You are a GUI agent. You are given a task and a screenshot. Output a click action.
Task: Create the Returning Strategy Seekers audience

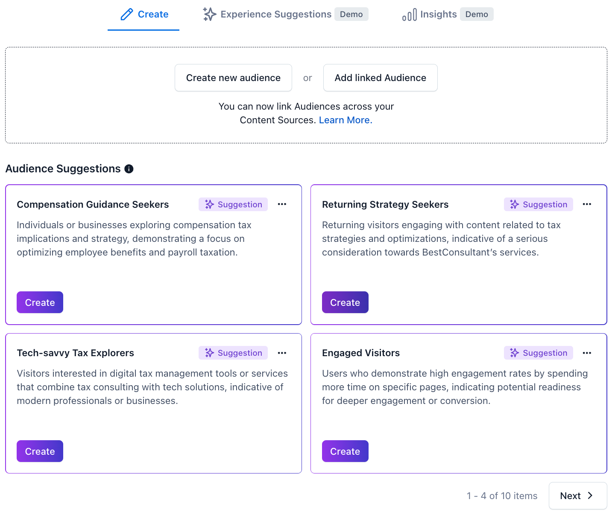click(x=345, y=302)
